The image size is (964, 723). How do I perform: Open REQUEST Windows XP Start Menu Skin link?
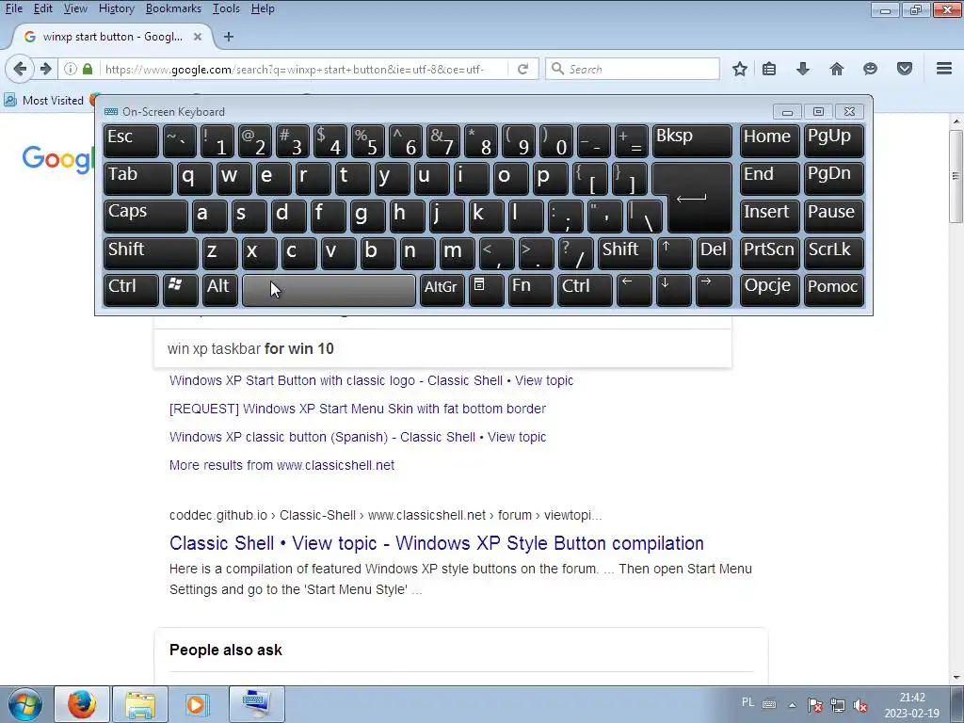click(358, 409)
